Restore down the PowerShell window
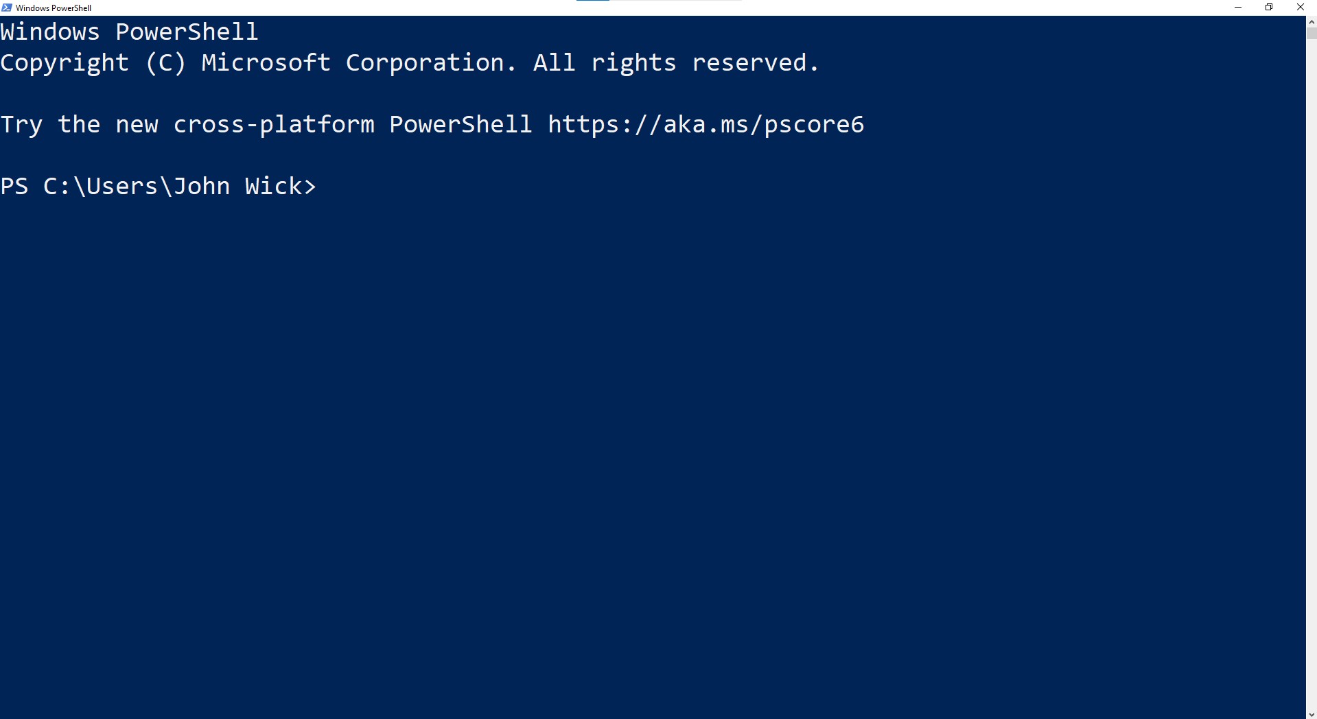The width and height of the screenshot is (1317, 719). (1269, 8)
